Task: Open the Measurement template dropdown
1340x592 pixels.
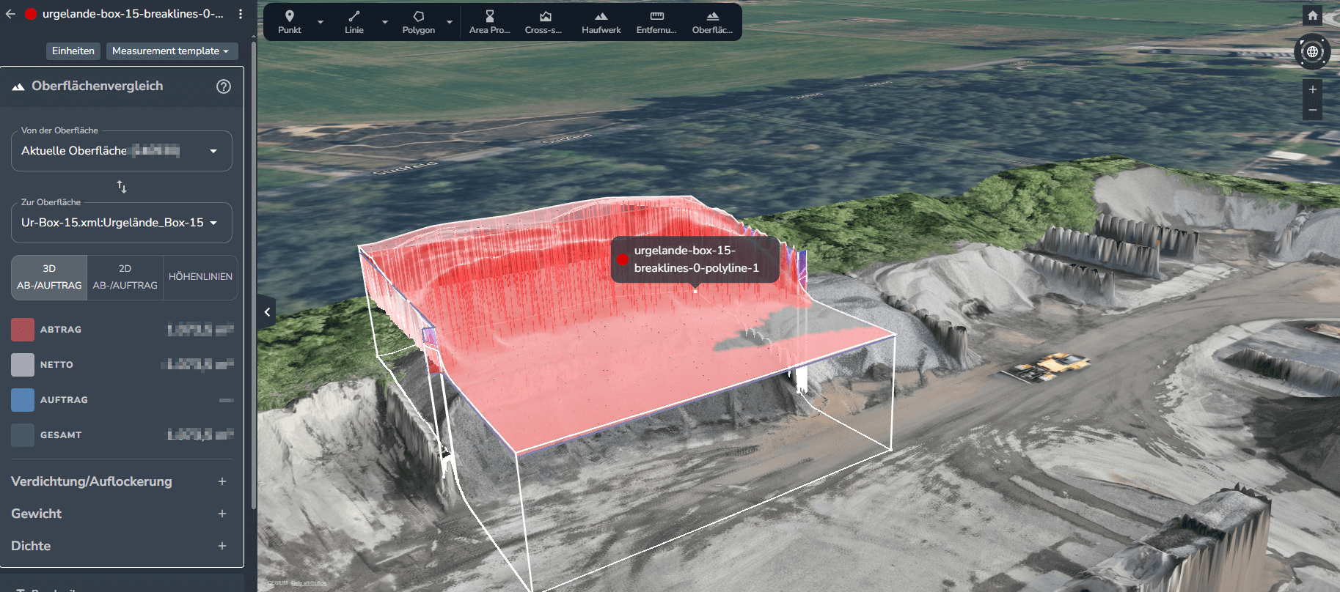Action: tap(171, 51)
